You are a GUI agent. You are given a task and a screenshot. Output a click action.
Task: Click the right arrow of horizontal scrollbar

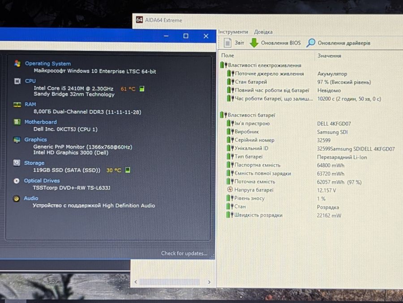tap(209, 282)
